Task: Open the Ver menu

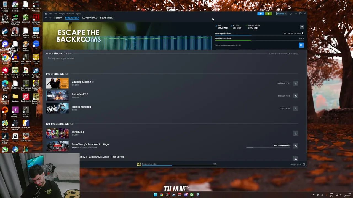Action: pos(55,14)
